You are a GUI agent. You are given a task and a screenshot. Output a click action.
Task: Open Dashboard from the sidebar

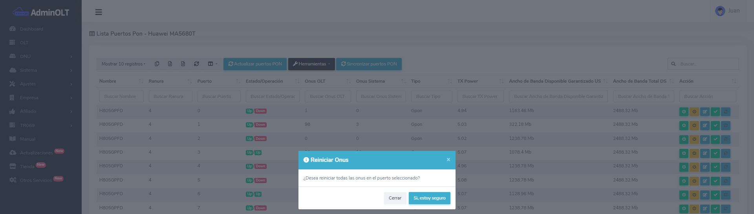click(x=31, y=29)
